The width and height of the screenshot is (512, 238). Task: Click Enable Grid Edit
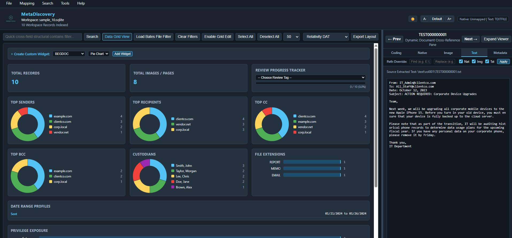(x=218, y=37)
